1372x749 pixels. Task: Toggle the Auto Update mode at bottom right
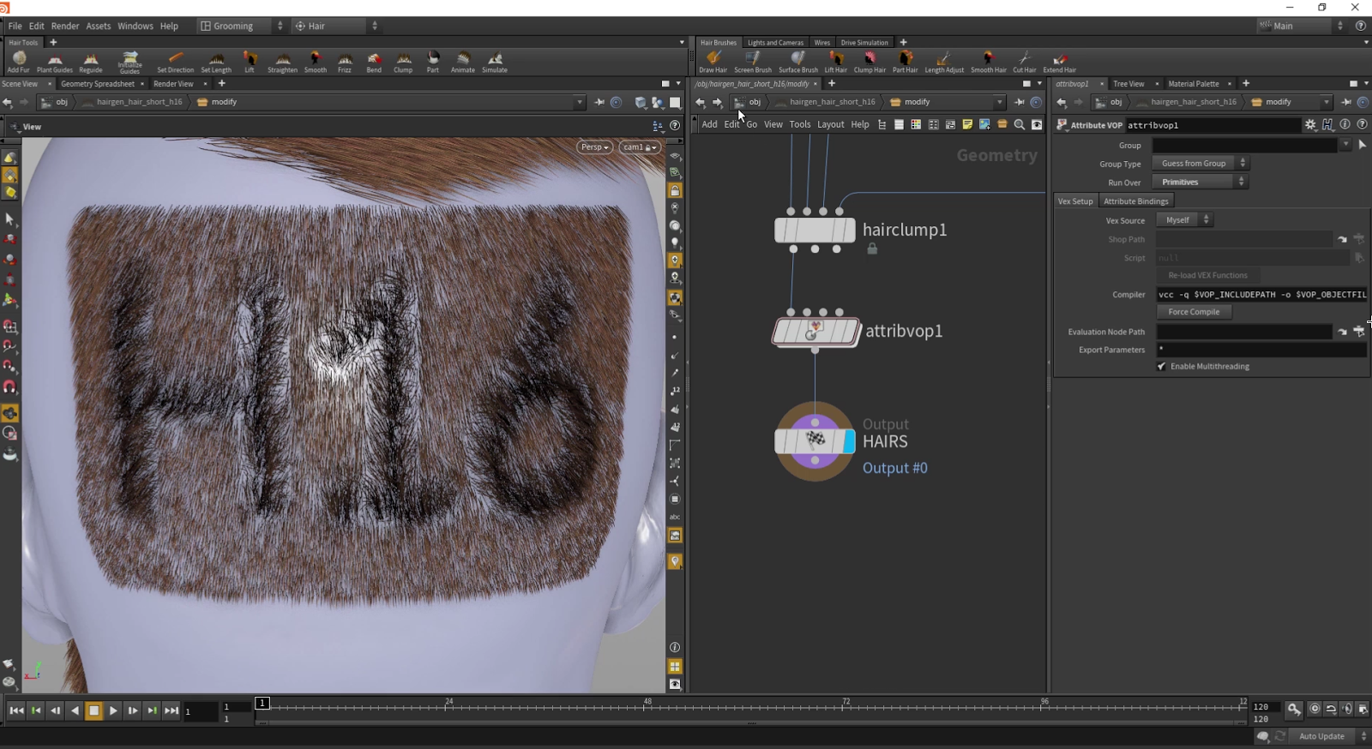(1321, 736)
